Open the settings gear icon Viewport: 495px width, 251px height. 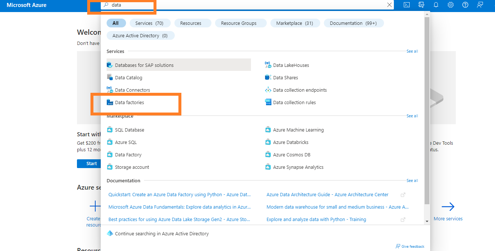coord(451,5)
